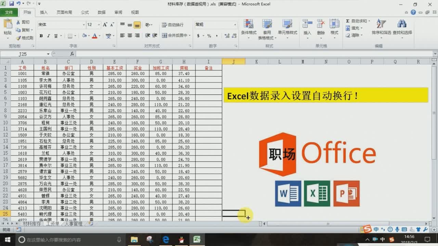Switch to View (视图) tab
This screenshot has width=438, height=246.
point(135,12)
